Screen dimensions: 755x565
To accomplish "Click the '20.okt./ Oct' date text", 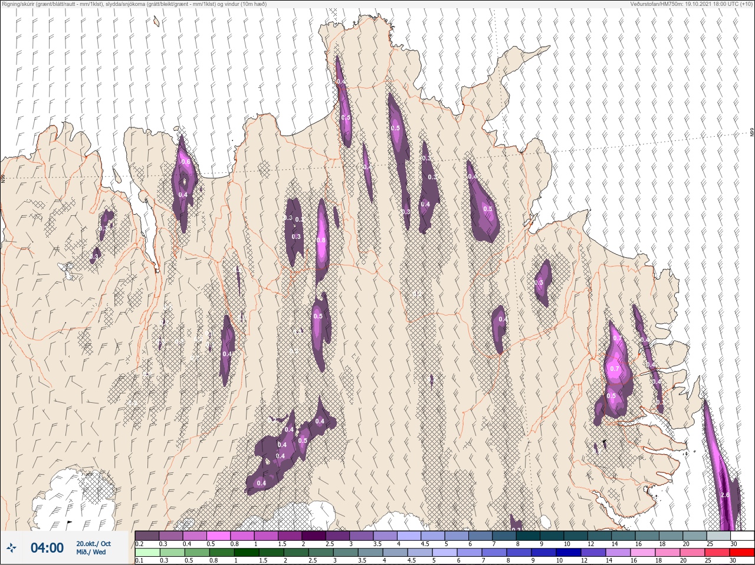I will pyautogui.click(x=93, y=544).
